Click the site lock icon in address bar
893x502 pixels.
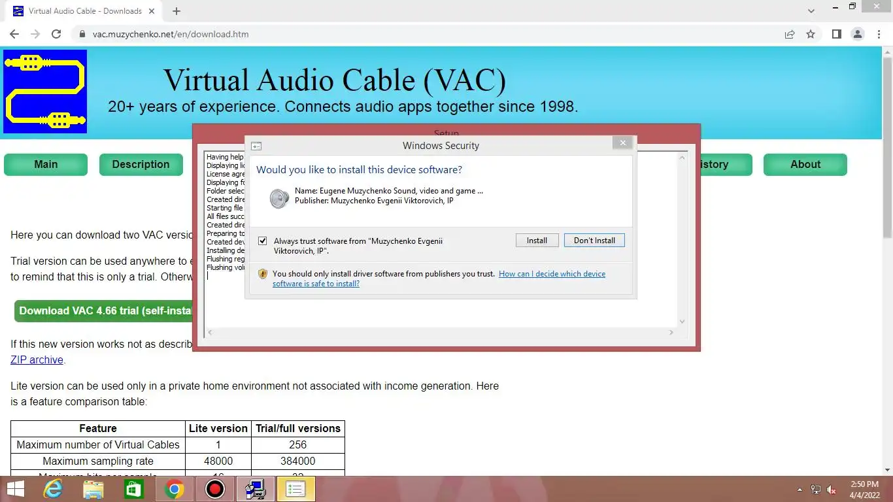pos(82,34)
